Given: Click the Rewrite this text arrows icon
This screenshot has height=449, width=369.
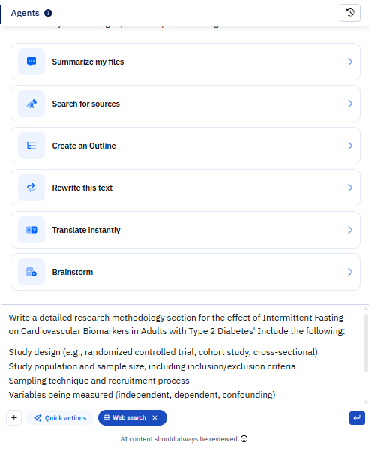Looking at the screenshot, I should tap(31, 188).
